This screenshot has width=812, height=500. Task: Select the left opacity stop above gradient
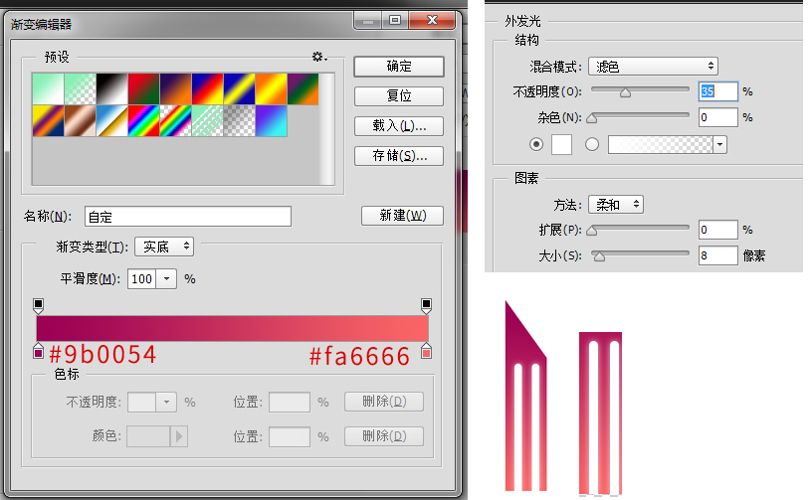39,305
